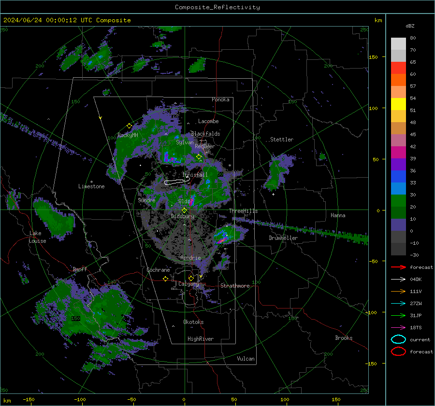Click the yellow diamond marker near Cochrane

[166, 279]
